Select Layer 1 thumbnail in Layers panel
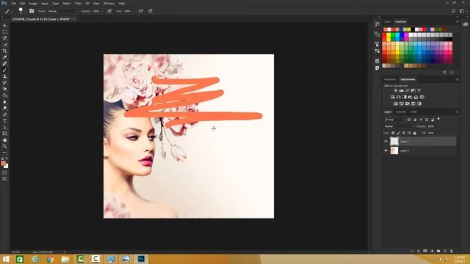470x264 pixels. pyautogui.click(x=394, y=142)
